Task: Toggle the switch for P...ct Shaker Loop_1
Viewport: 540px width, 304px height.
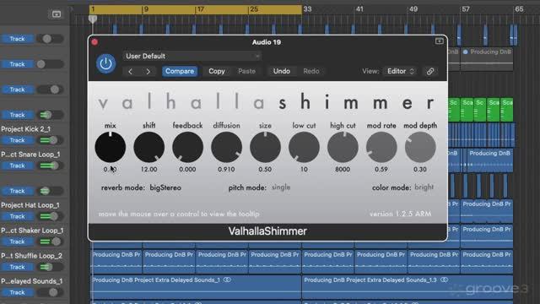Action: tap(50, 242)
